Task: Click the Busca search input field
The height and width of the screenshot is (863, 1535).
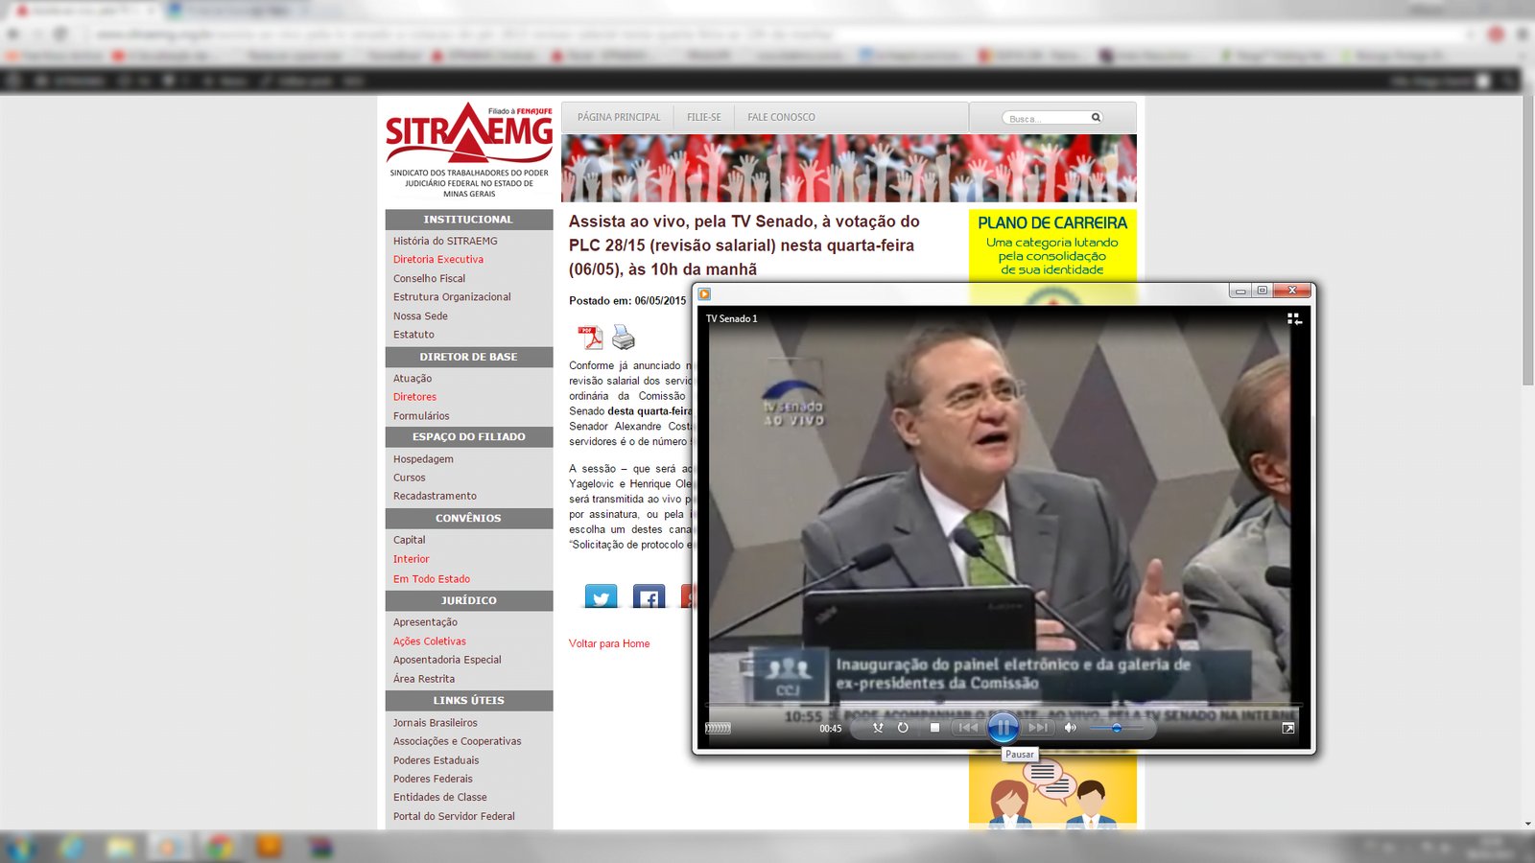Action: [1047, 118]
